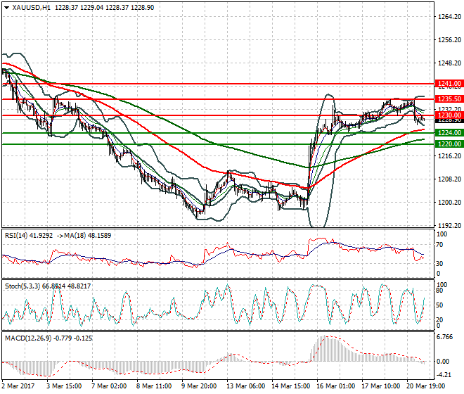Click the 1208.20 price scale value
Image resolution: width=464 pixels, height=394 pixels.
pos(449,179)
